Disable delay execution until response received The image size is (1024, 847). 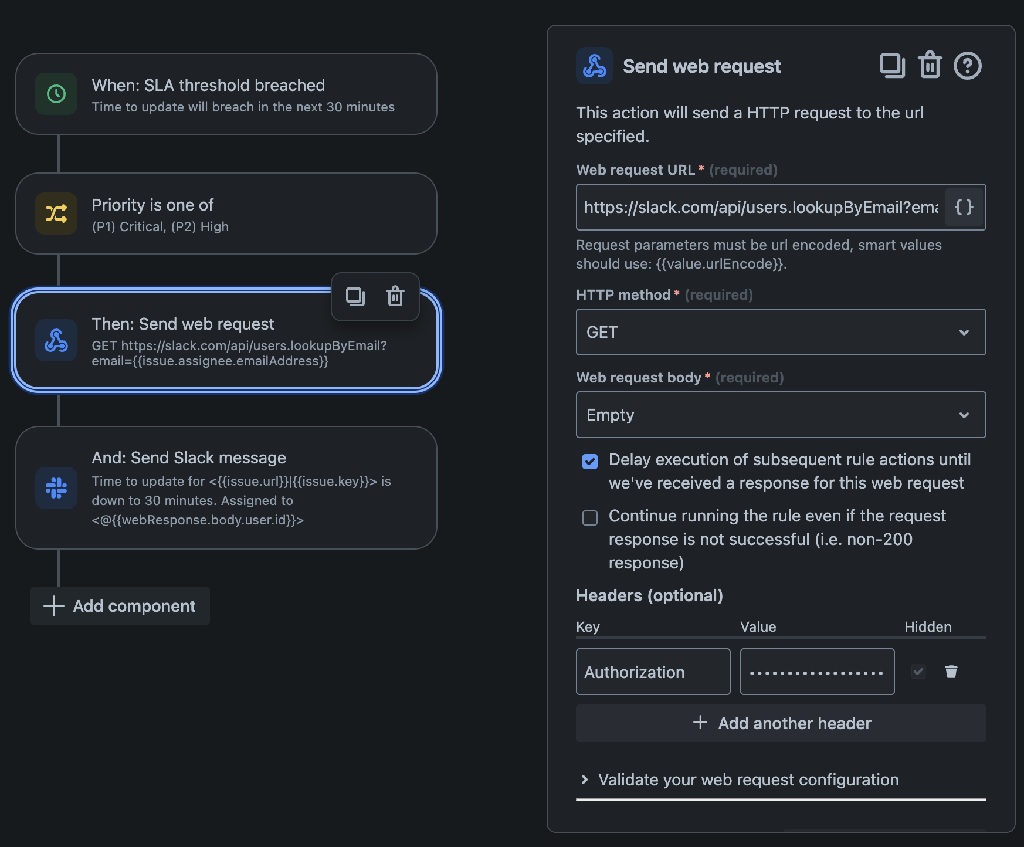pos(590,462)
